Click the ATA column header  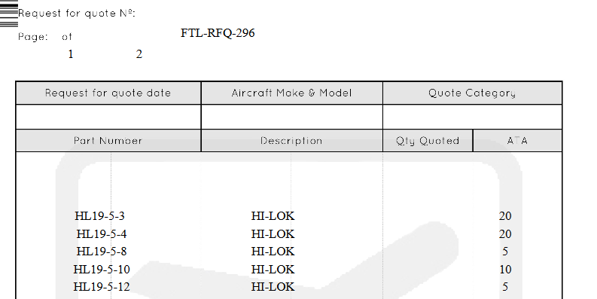coord(517,141)
